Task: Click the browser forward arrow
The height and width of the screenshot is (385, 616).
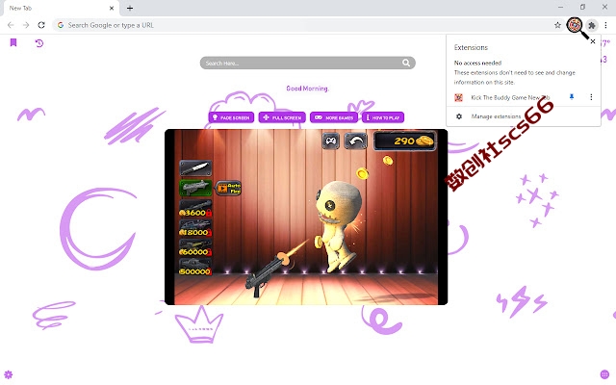Action: 26,25
